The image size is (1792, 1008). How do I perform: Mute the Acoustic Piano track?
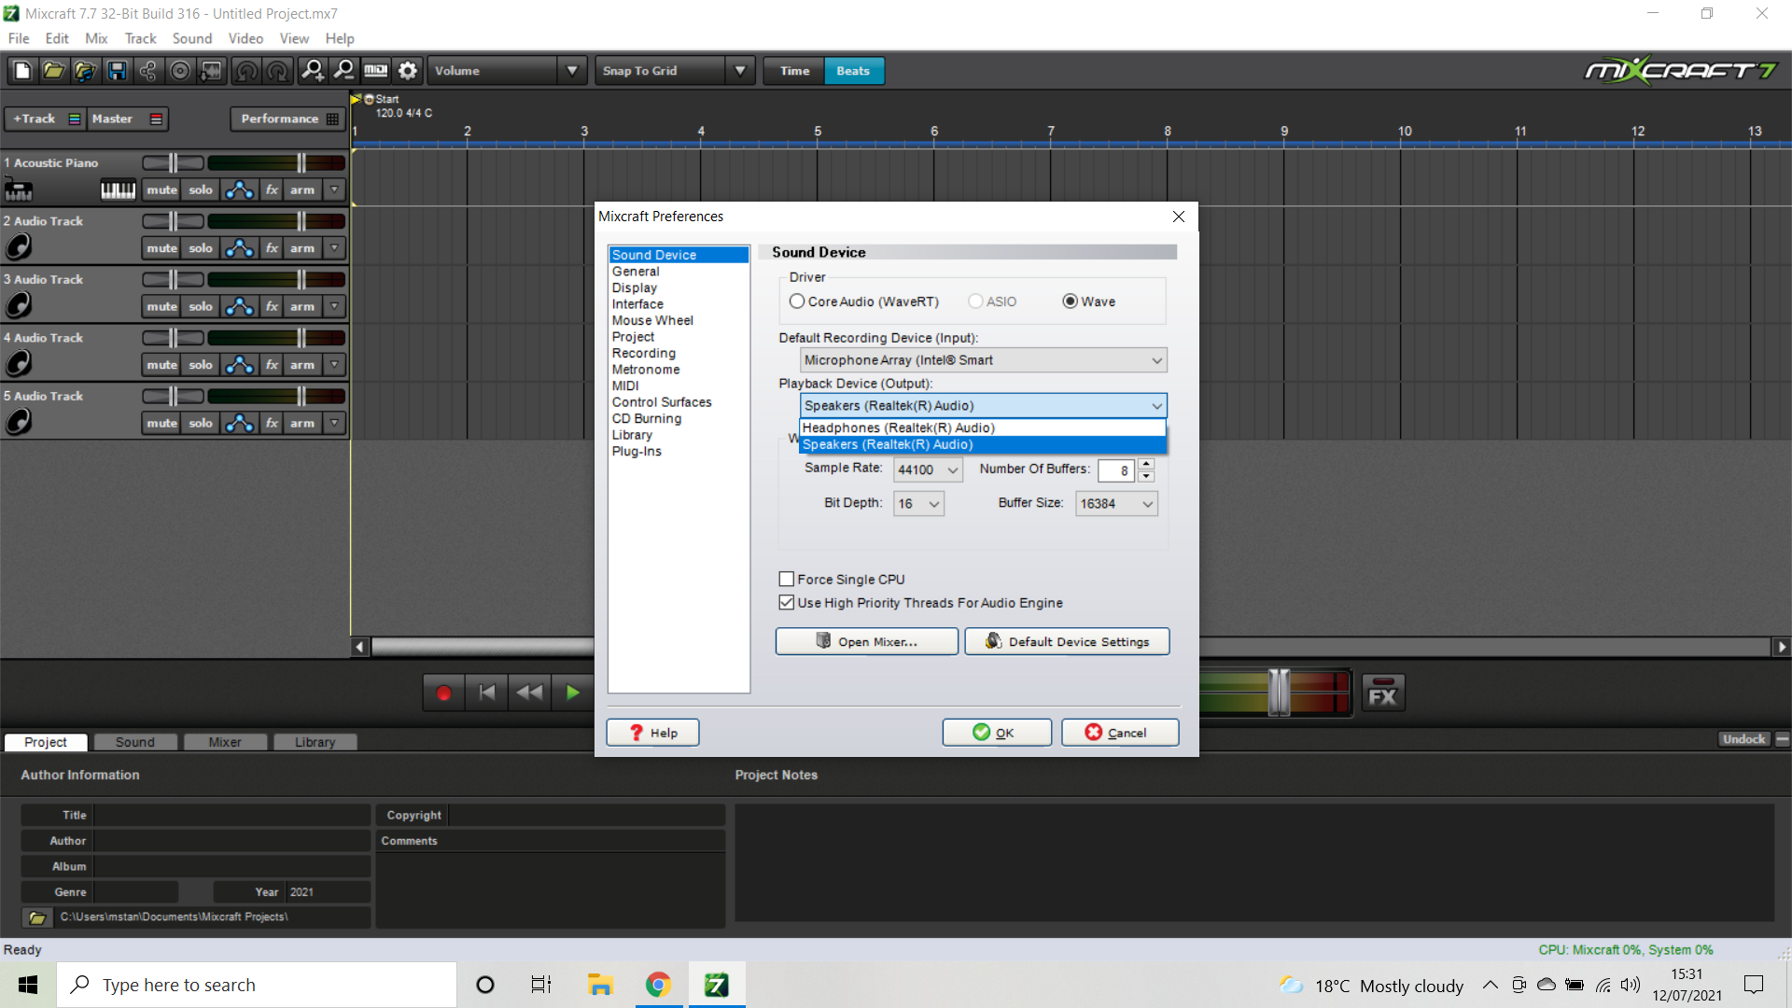[161, 190]
